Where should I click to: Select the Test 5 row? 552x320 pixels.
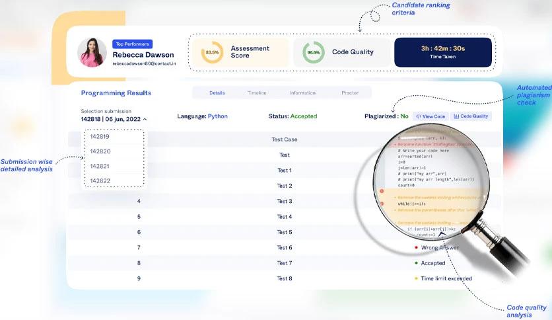pyautogui.click(x=285, y=232)
